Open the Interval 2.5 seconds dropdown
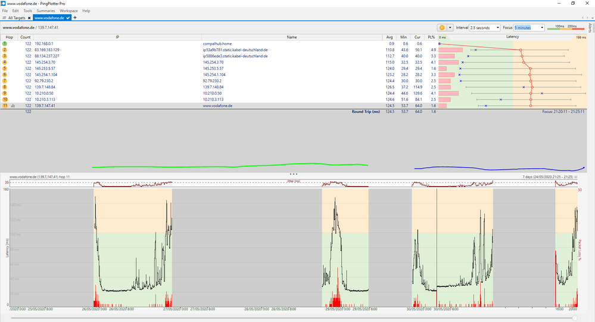This screenshot has height=322, width=595. [x=485, y=27]
